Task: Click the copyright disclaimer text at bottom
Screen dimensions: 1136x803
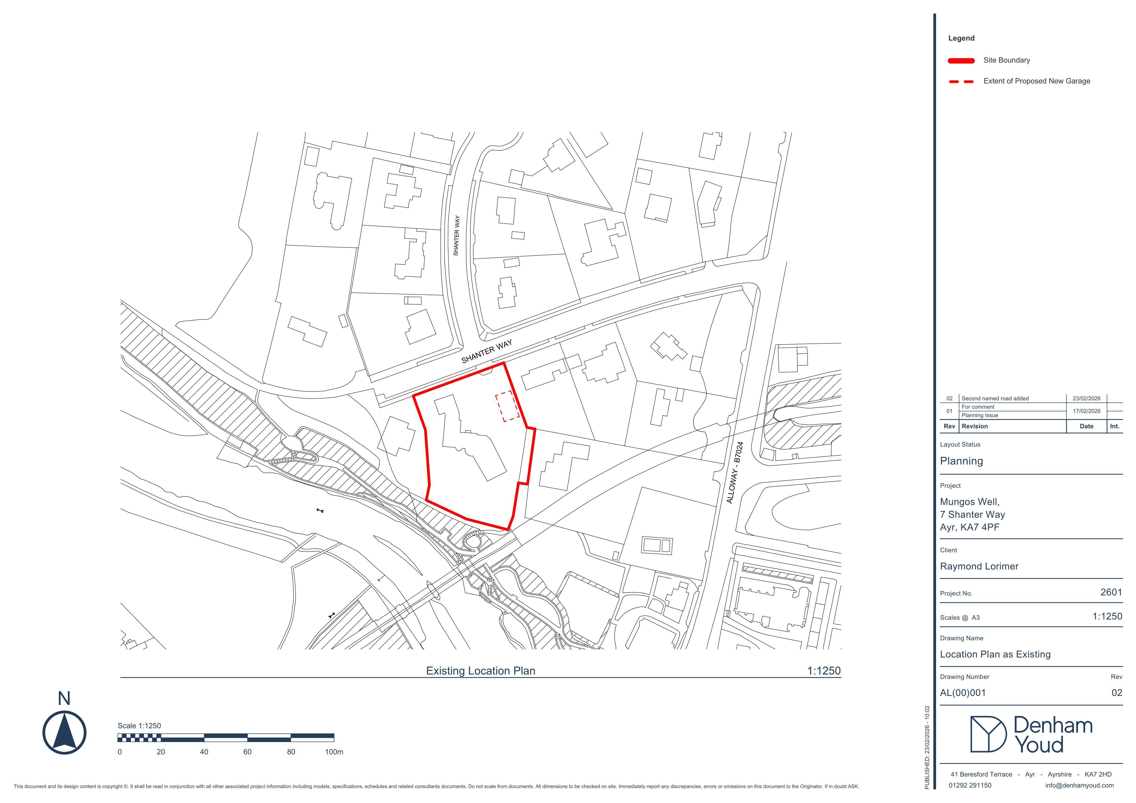Action: coord(436,786)
